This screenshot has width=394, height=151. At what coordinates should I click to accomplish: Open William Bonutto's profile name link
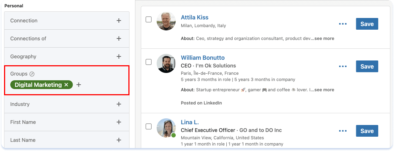click(x=203, y=58)
